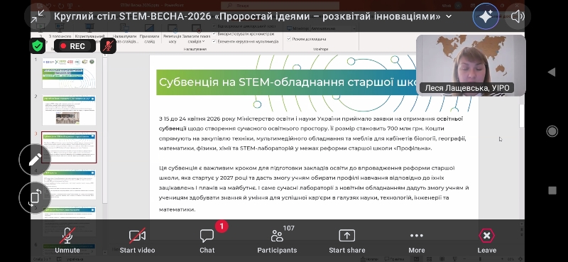The height and width of the screenshot is (262, 568).
Task: Open the Participants list
Action: point(277,240)
